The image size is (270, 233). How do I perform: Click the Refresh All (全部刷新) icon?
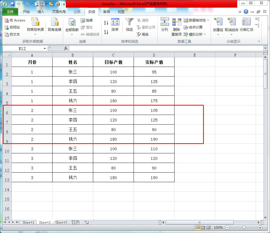(x=72, y=22)
